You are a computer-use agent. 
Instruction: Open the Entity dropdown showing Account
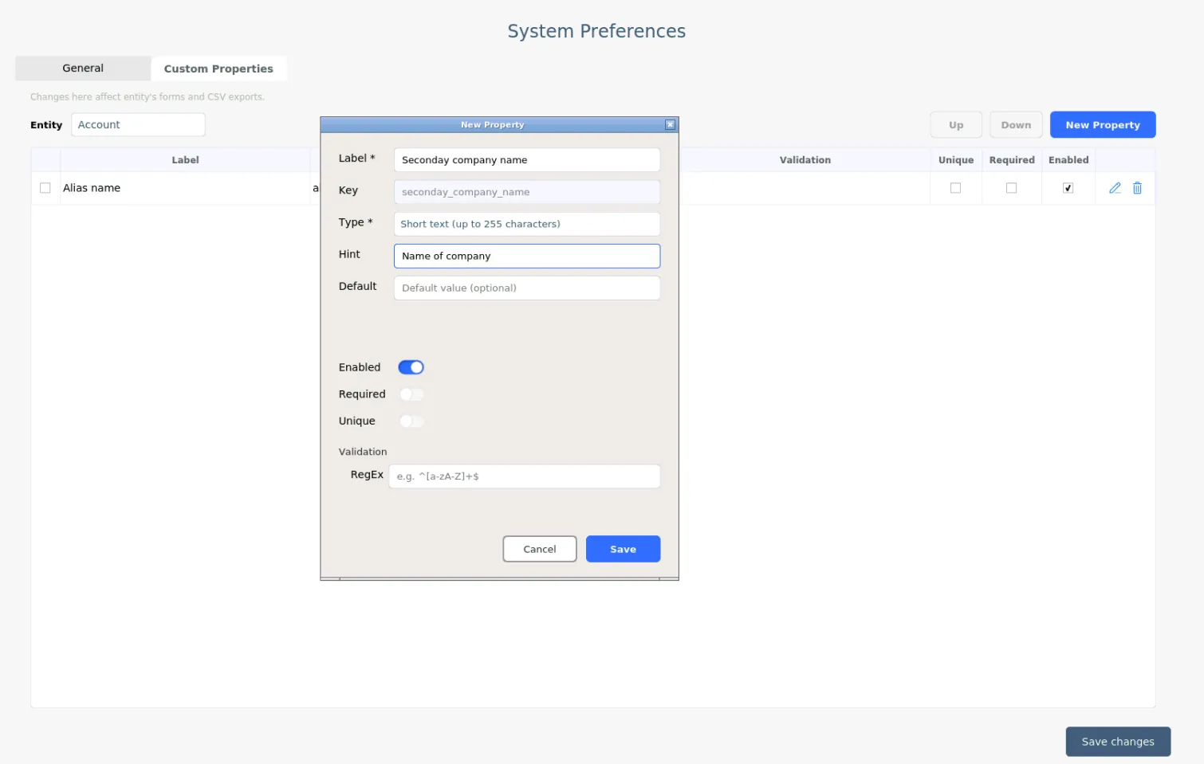[x=138, y=124]
